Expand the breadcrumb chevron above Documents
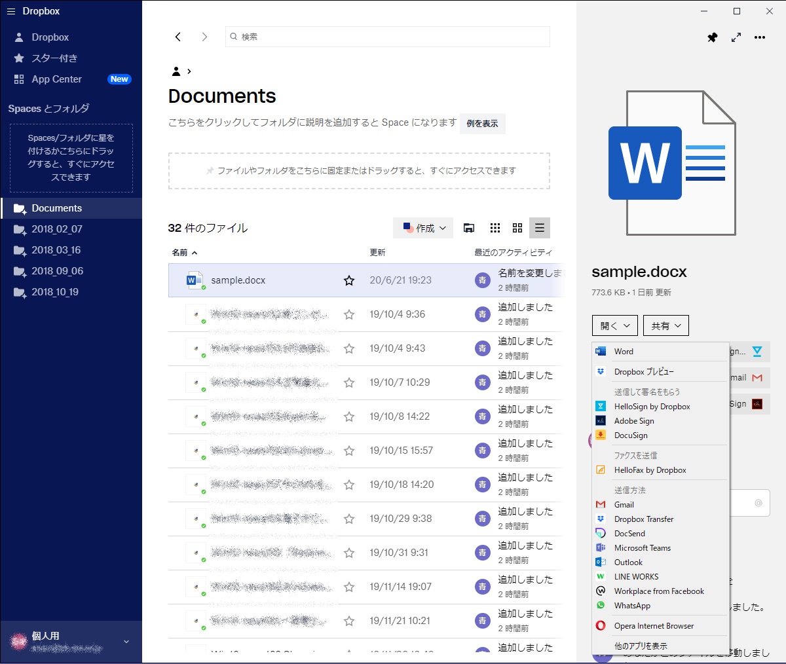Viewport: 786px width, 664px height. pyautogui.click(x=189, y=71)
